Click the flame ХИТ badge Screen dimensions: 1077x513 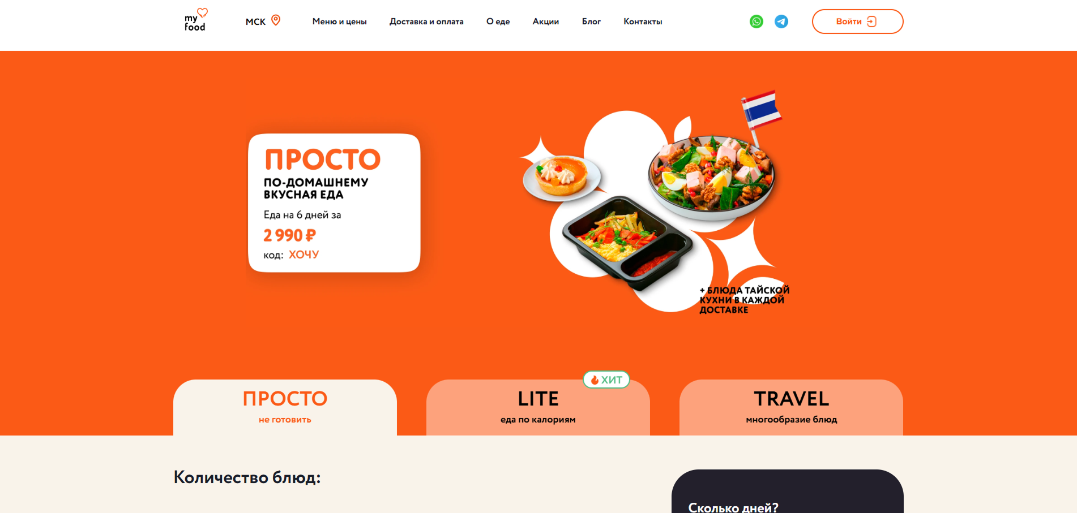coord(606,380)
